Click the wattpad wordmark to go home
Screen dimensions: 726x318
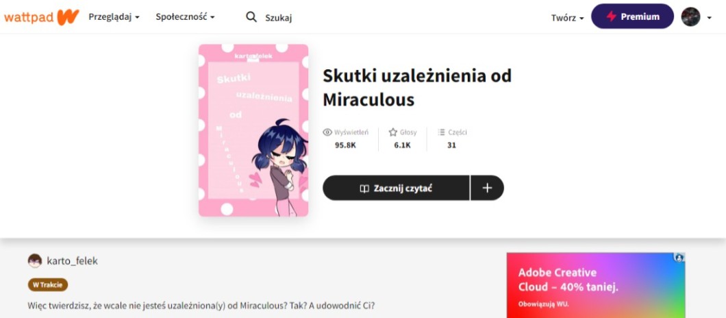tap(29, 18)
